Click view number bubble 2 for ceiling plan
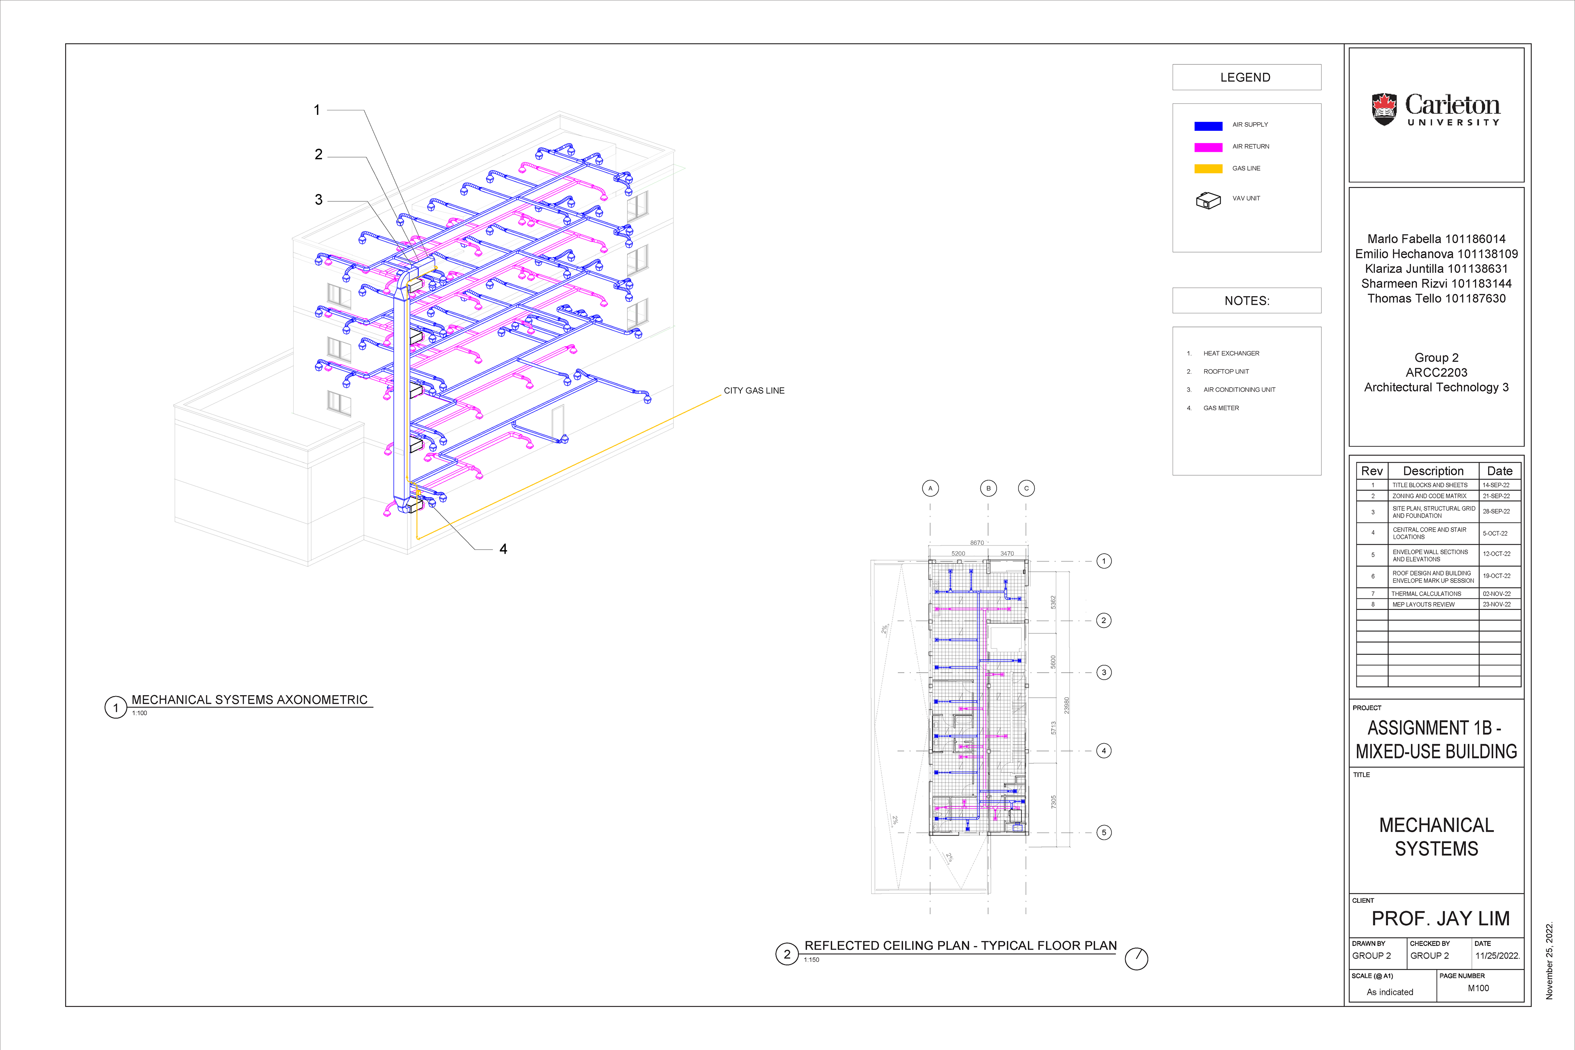 [x=787, y=954]
